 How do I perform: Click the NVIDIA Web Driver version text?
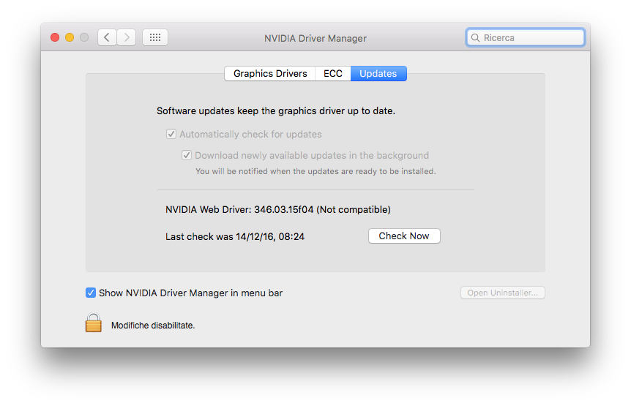[278, 209]
